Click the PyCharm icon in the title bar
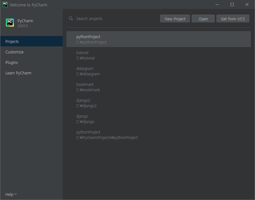The image size is (255, 200). (x=5, y=4)
